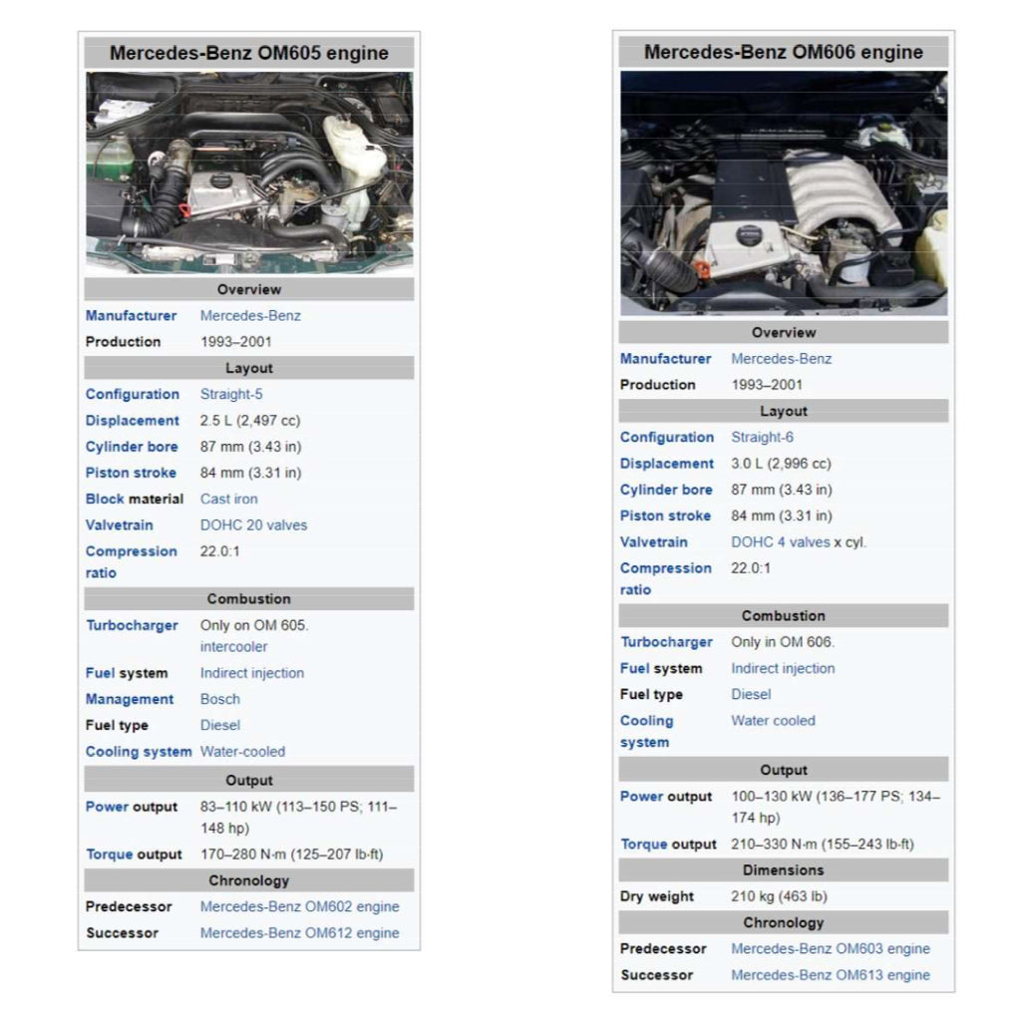Screen dimensions: 1021x1021
Task: Open the Cast iron block material link
Action: point(228,499)
